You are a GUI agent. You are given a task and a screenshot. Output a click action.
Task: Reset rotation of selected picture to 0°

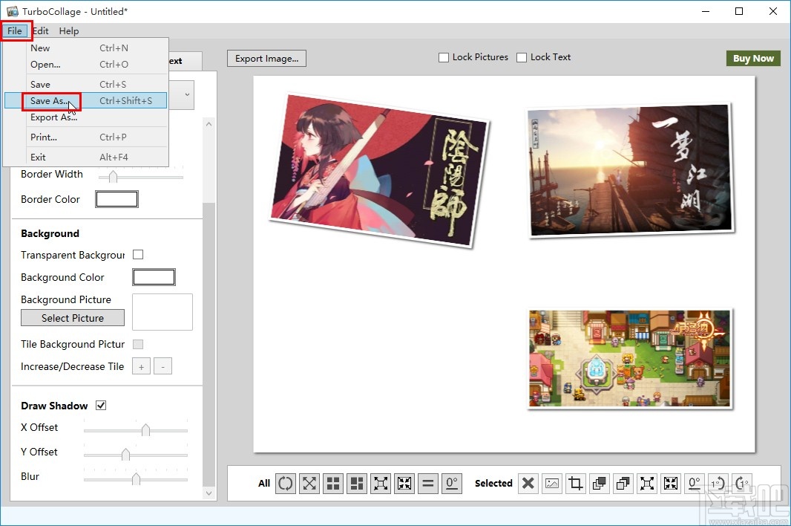coord(694,483)
